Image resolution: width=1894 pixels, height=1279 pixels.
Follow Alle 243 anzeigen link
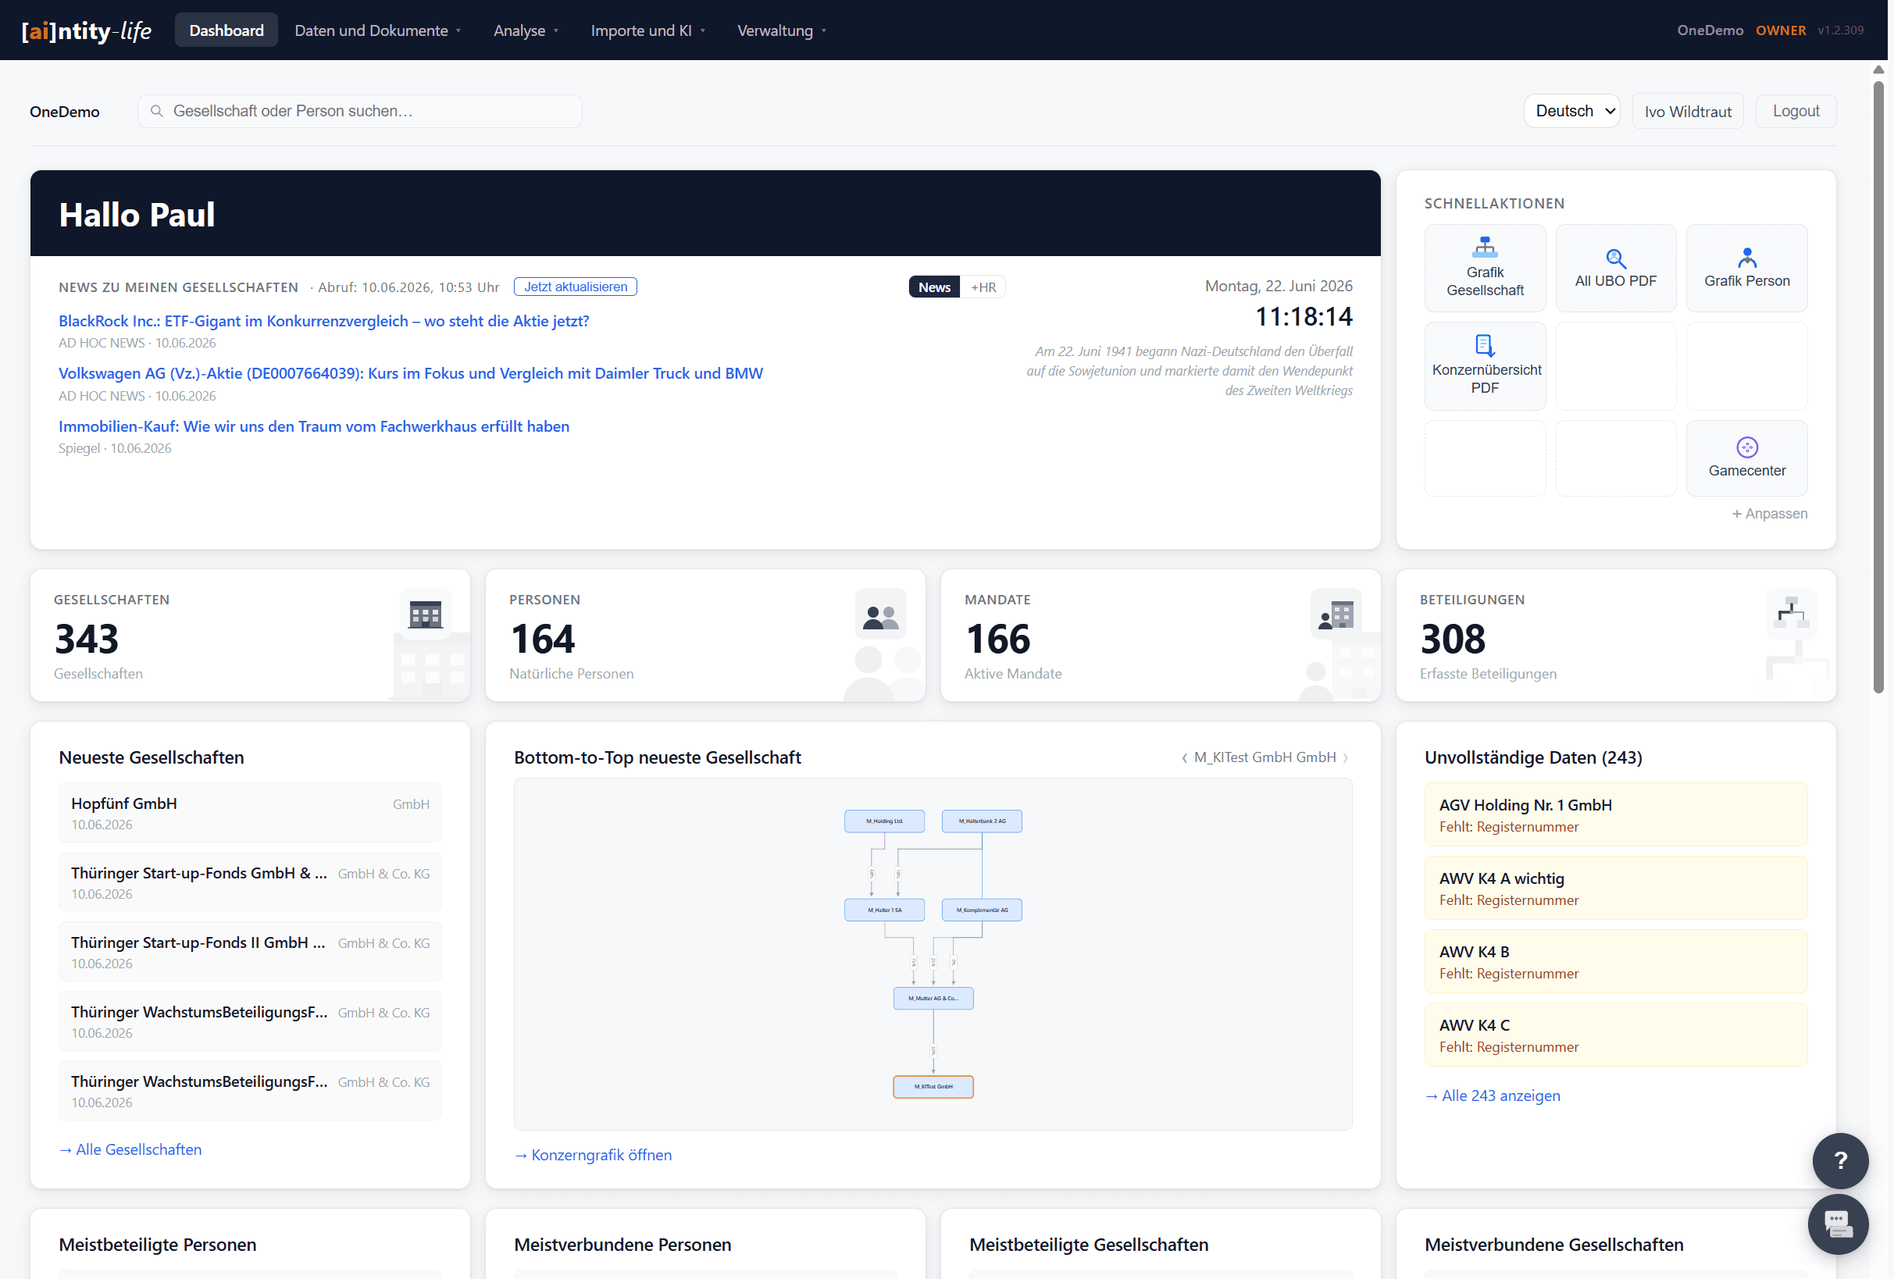pyautogui.click(x=1493, y=1096)
